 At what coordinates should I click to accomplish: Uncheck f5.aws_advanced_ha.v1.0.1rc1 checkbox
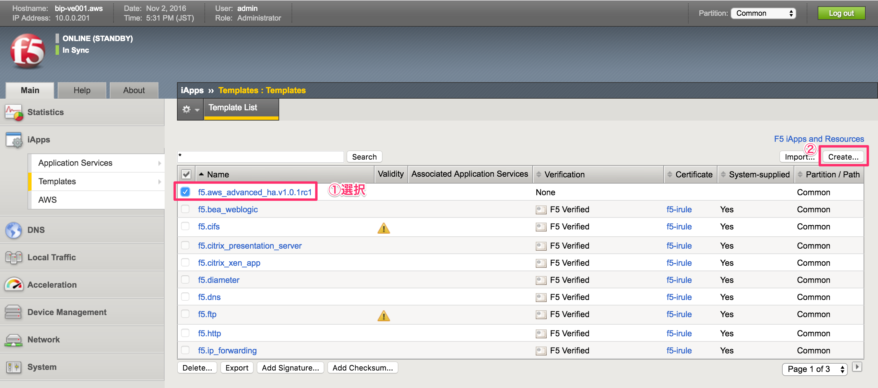click(x=185, y=192)
